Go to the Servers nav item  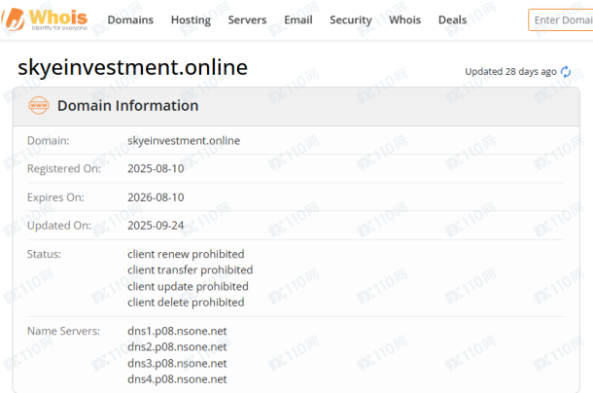[x=247, y=19]
